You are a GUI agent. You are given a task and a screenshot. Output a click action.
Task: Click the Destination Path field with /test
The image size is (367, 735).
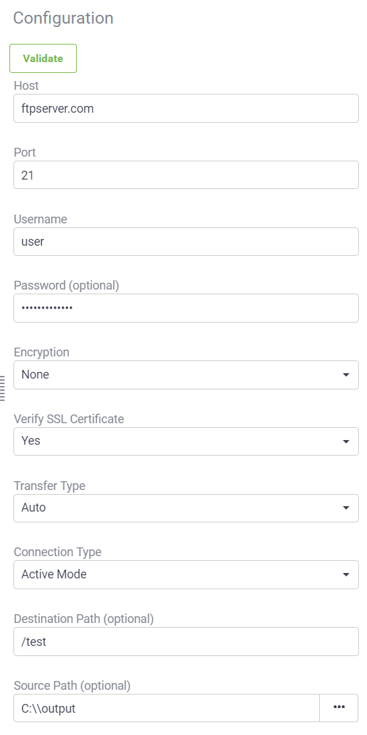pyautogui.click(x=186, y=641)
